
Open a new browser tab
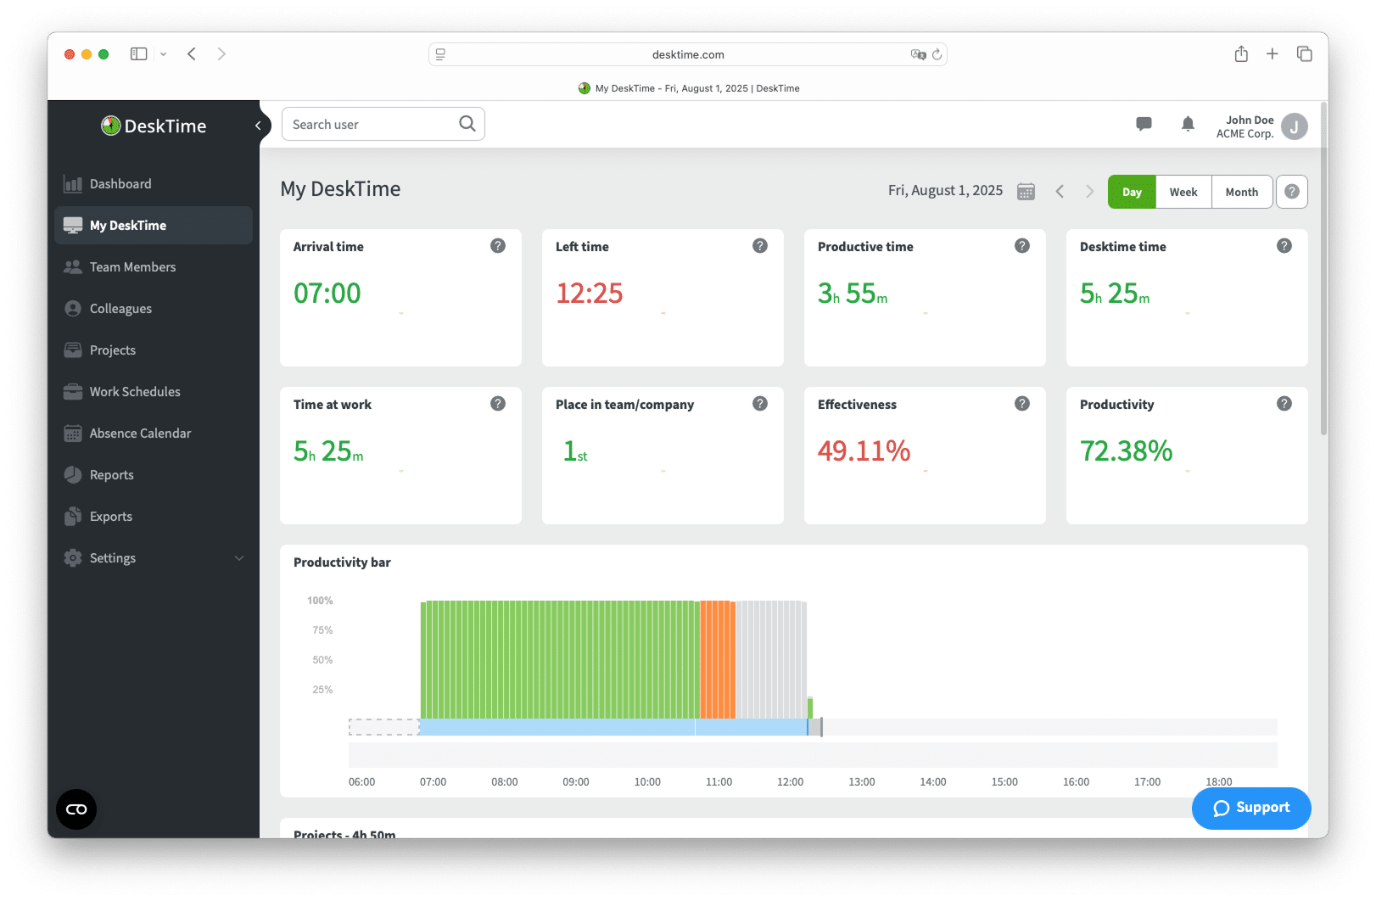[1273, 53]
